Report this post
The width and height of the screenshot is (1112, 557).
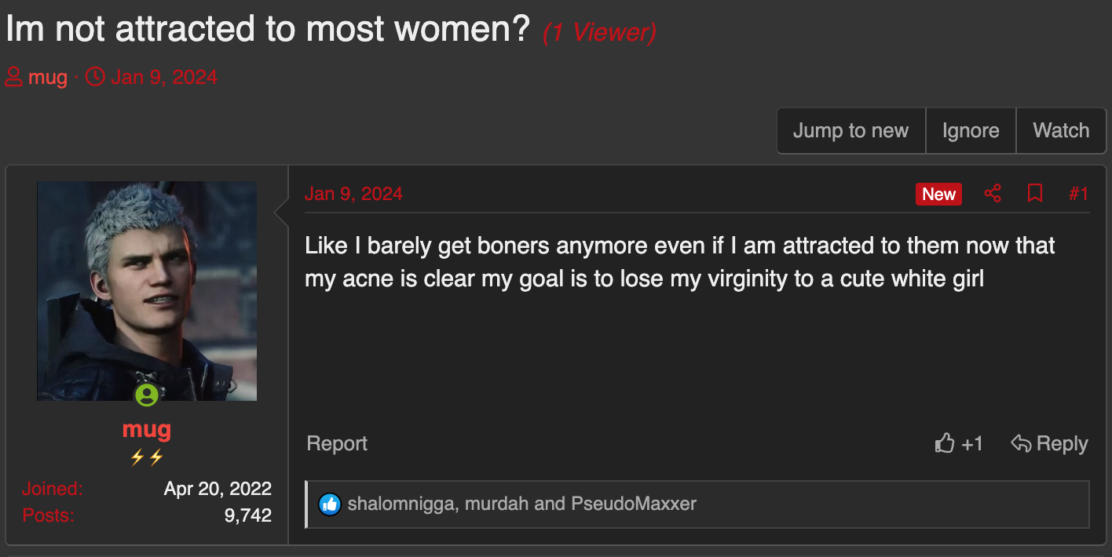click(x=337, y=443)
